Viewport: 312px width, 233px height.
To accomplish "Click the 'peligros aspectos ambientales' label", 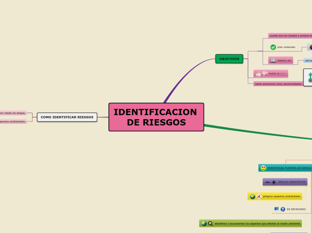I will pos(282,196).
